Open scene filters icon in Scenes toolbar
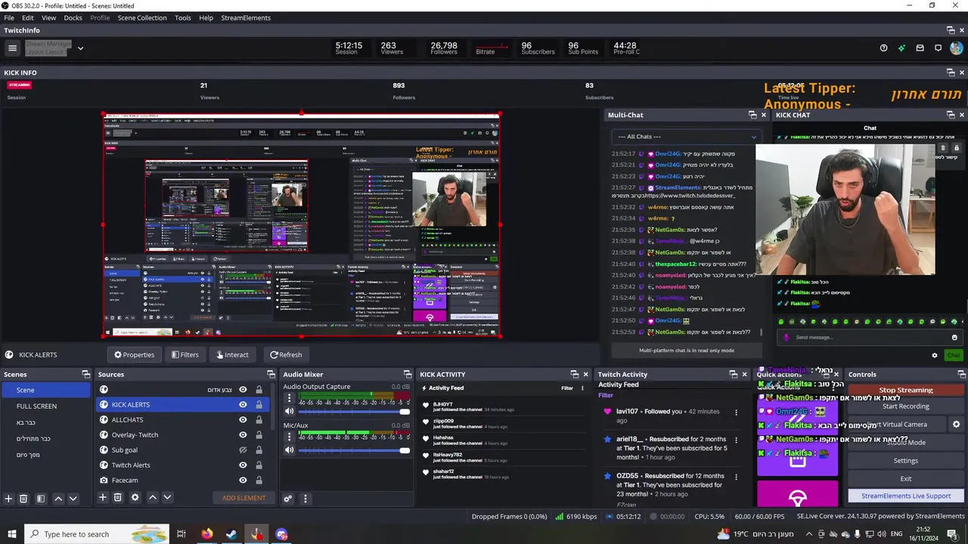Viewport: 968px width, 544px height. tap(41, 499)
